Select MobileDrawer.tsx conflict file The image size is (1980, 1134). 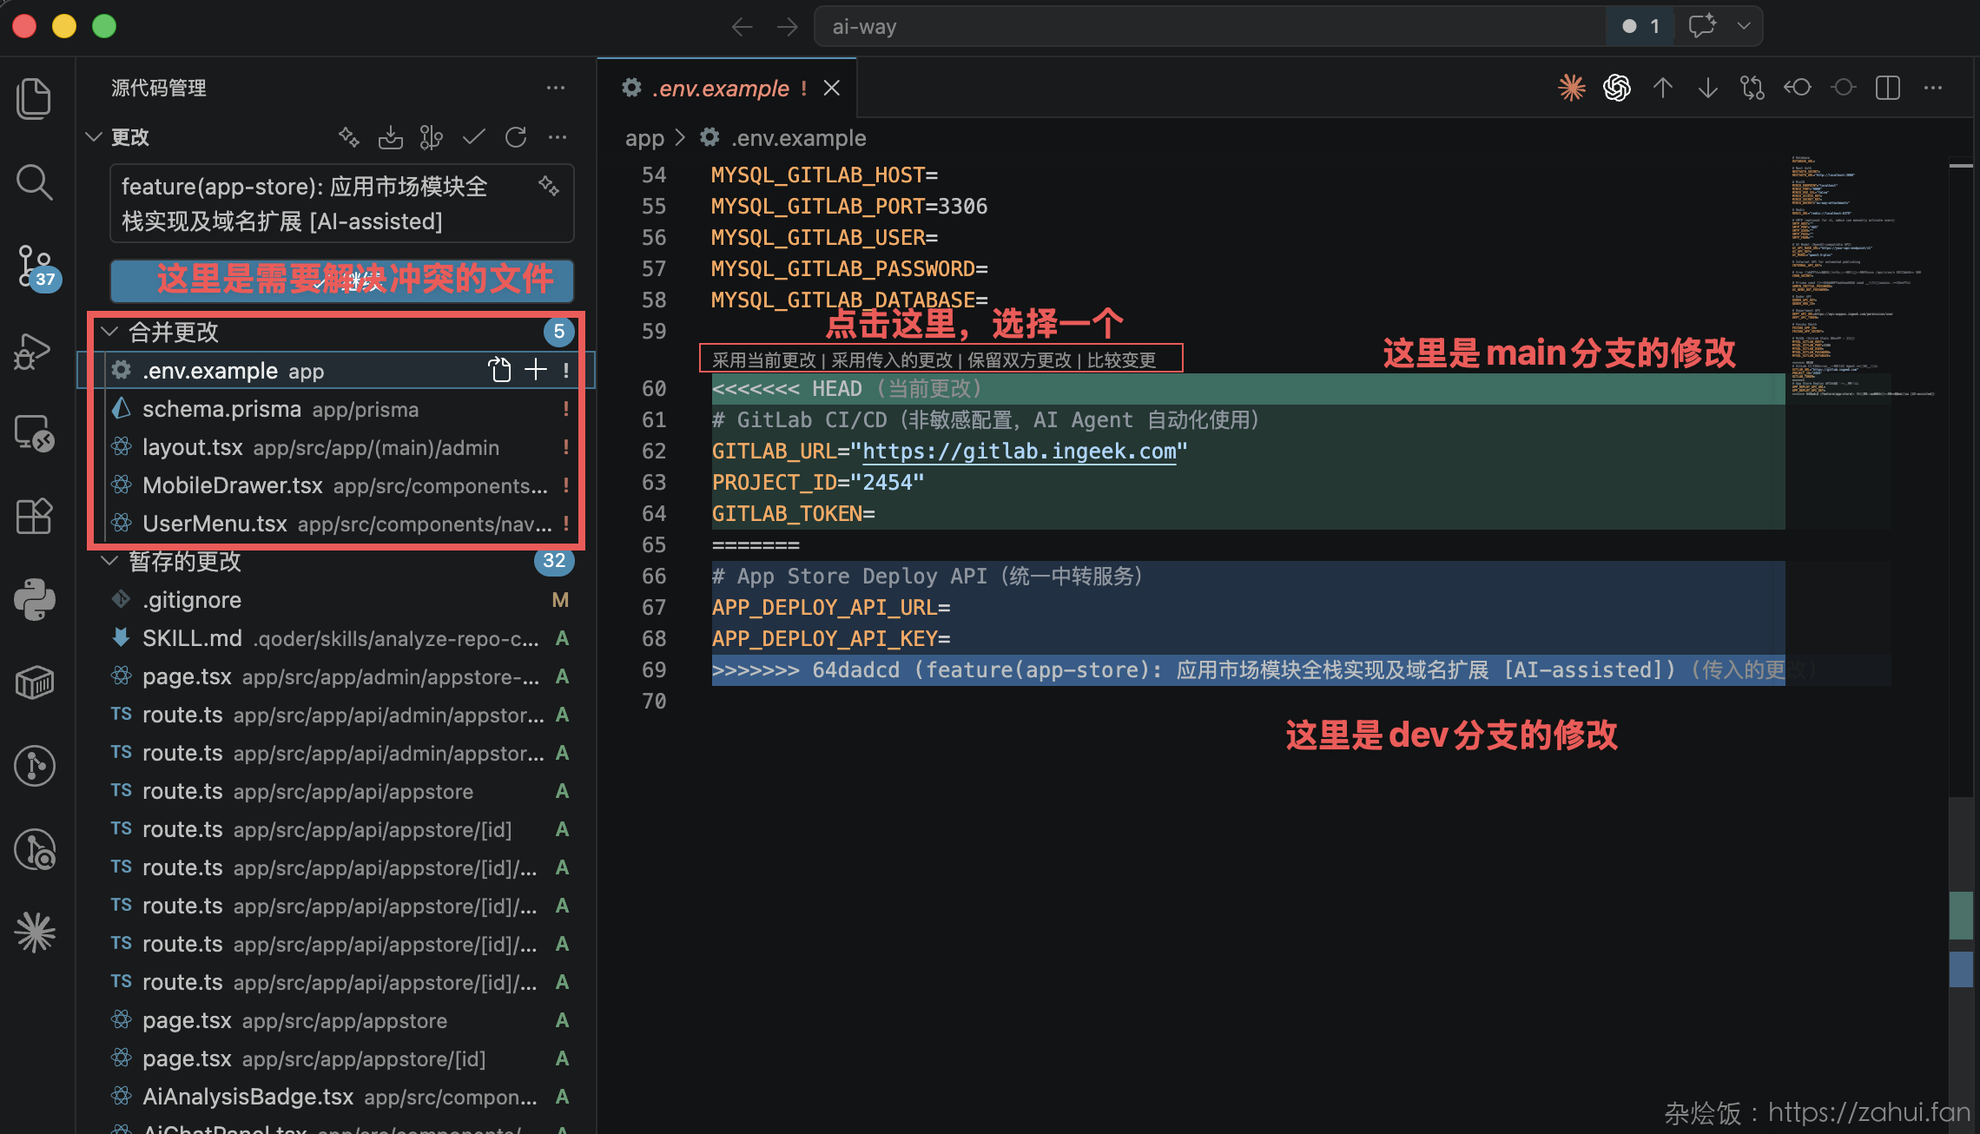point(335,485)
